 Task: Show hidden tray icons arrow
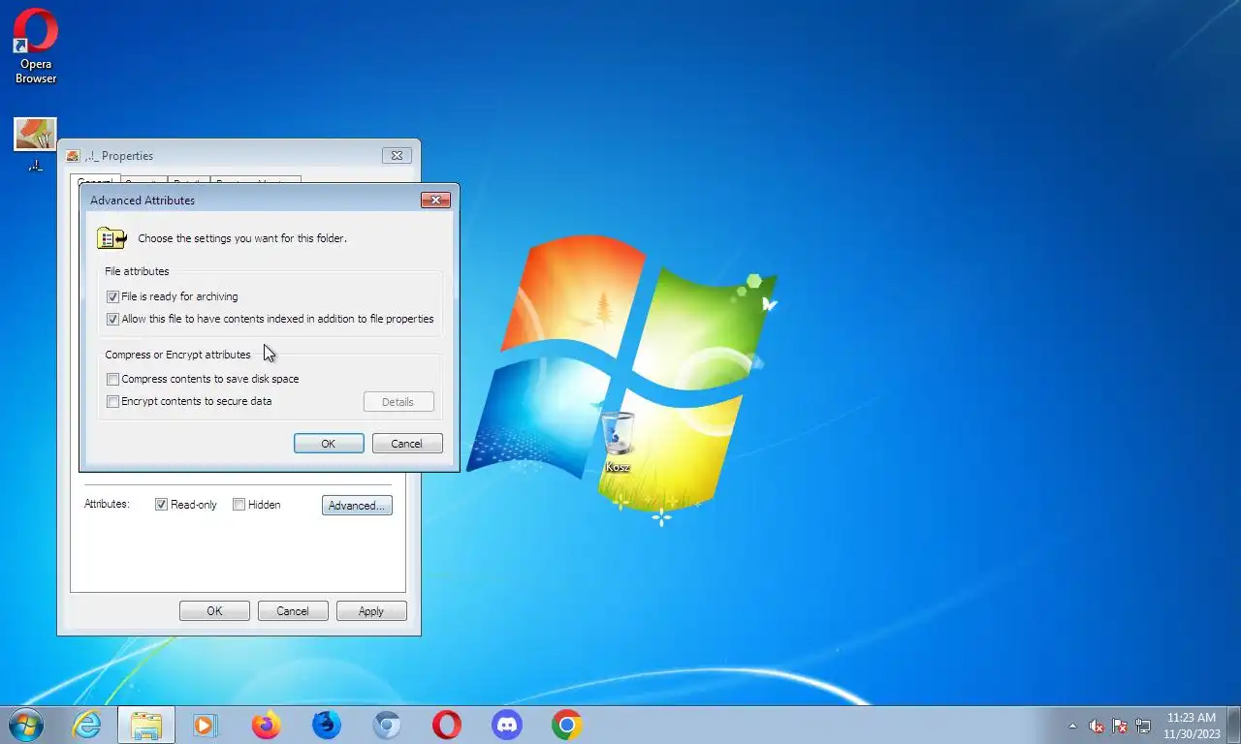[1072, 726]
